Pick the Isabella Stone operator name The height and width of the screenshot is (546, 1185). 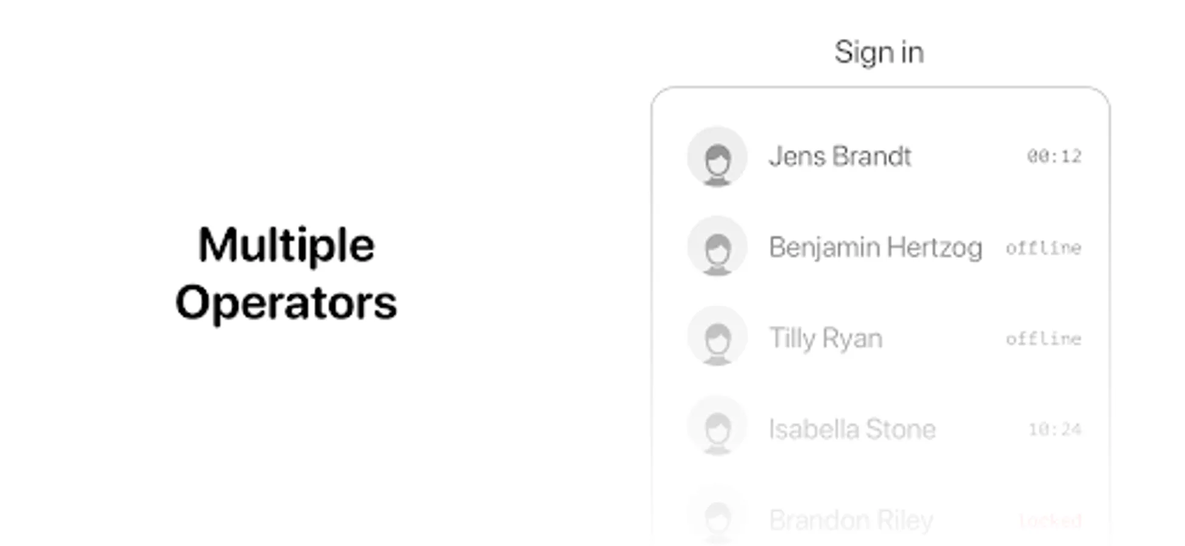[x=852, y=429]
